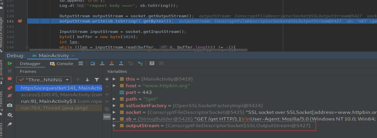This screenshot has height=138, width=377.
Task: Click Force Step Into red arrow icon
Action: [111, 63]
